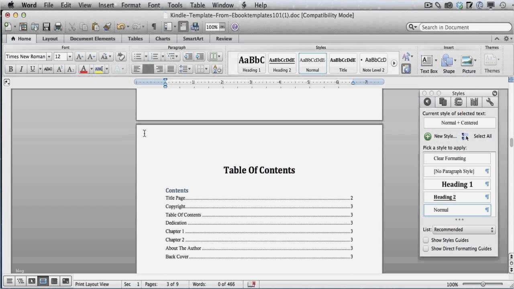Click the spelling check book icon
This screenshot has height=289, width=514.
(x=252, y=284)
